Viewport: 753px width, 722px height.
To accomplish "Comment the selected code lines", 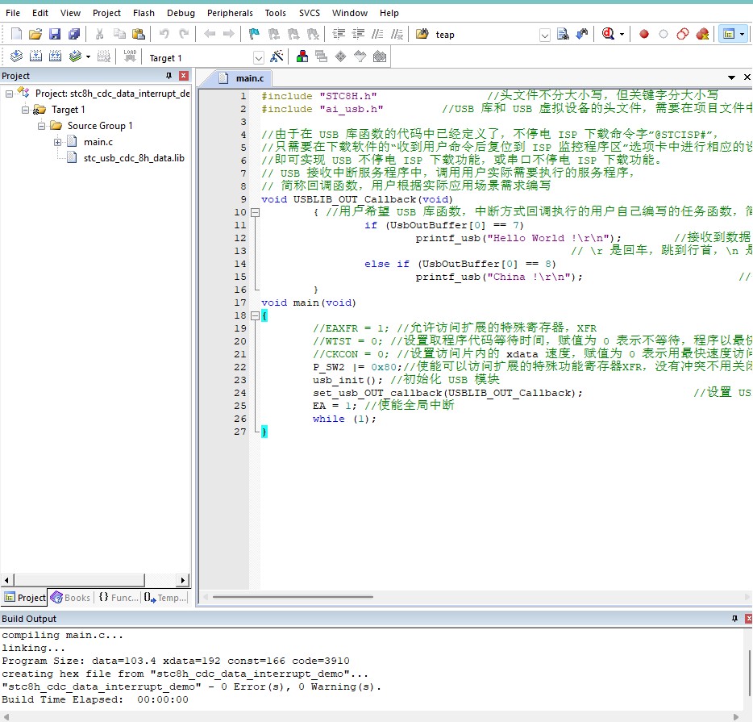I will 378,34.
